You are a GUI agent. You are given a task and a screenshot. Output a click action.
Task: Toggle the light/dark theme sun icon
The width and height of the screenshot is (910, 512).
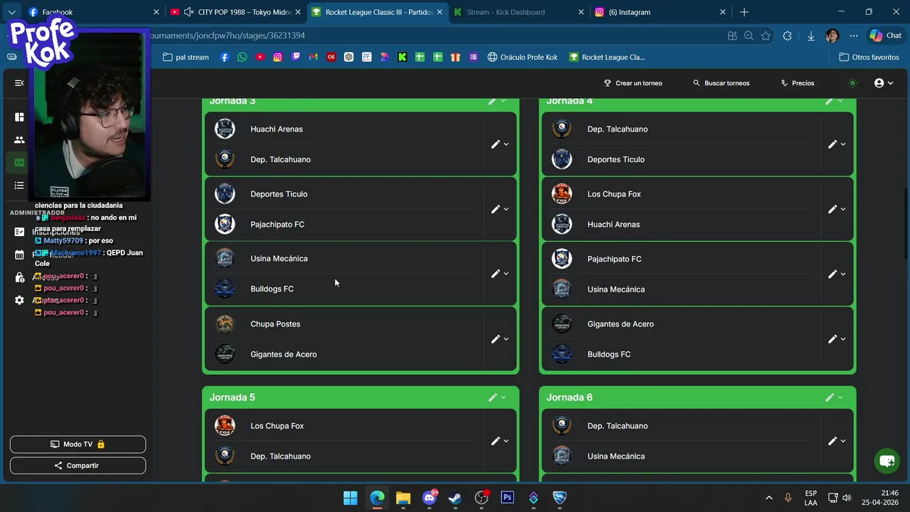(x=852, y=83)
